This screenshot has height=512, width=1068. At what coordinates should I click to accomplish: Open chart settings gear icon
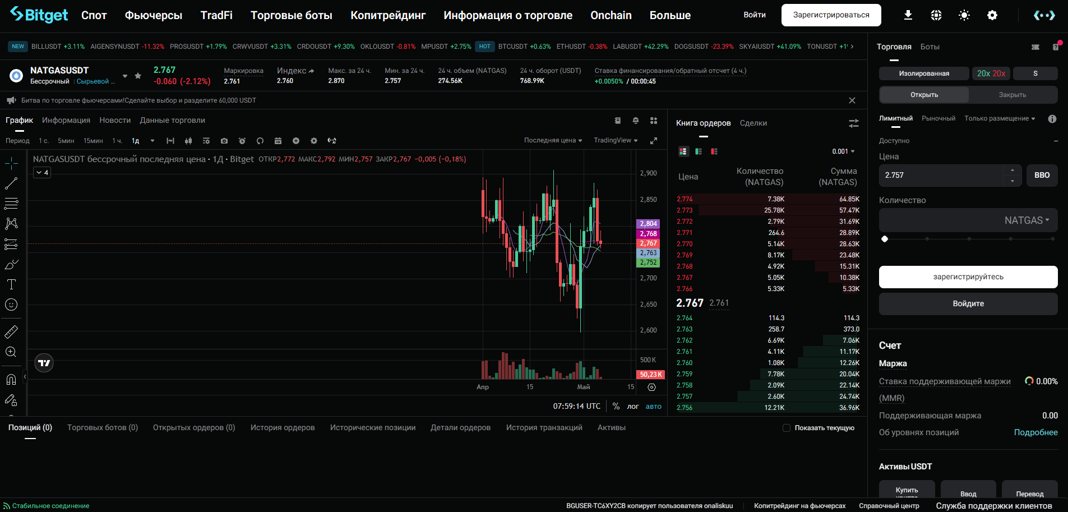(314, 141)
